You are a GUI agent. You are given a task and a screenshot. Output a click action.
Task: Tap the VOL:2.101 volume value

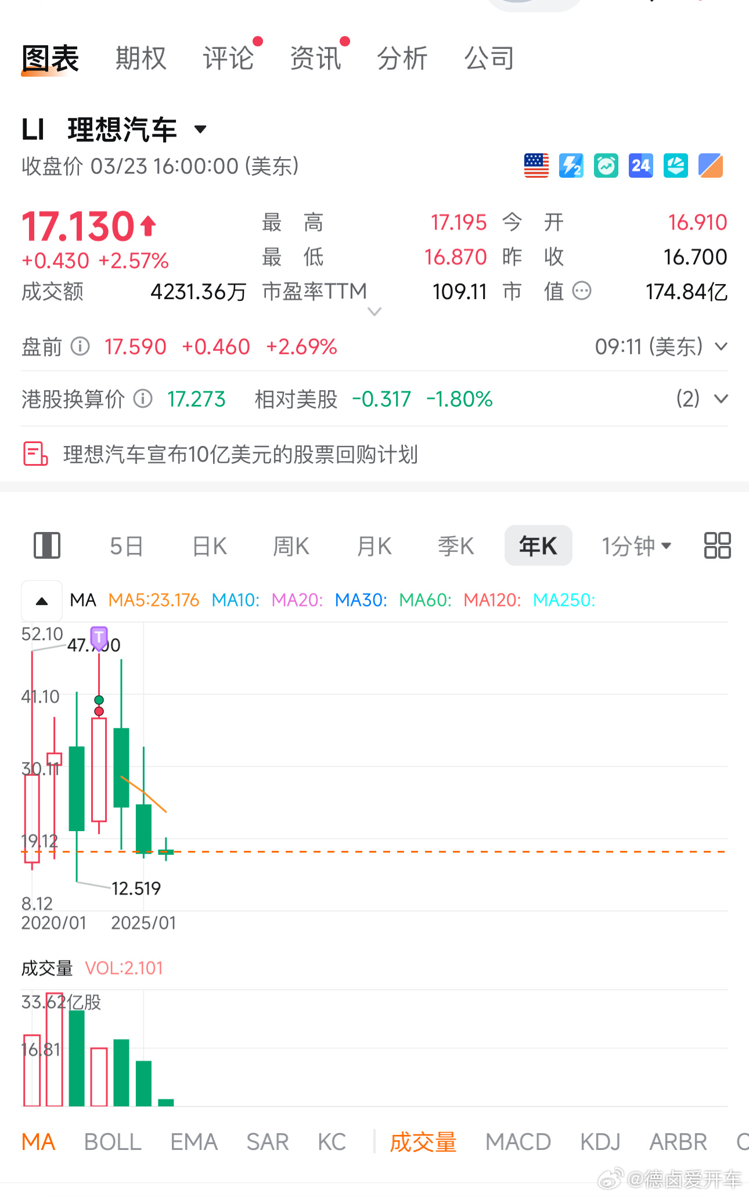[x=124, y=968]
